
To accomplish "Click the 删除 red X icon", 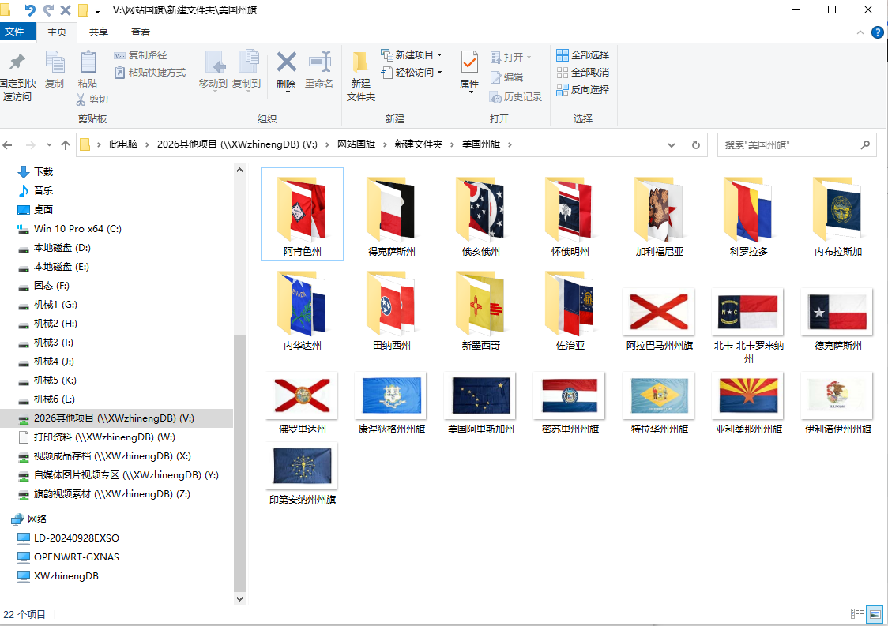I will pos(287,62).
